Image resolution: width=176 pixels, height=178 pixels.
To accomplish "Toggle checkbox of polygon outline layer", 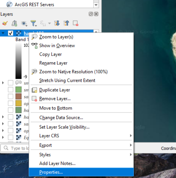I will (x=11, y=83).
